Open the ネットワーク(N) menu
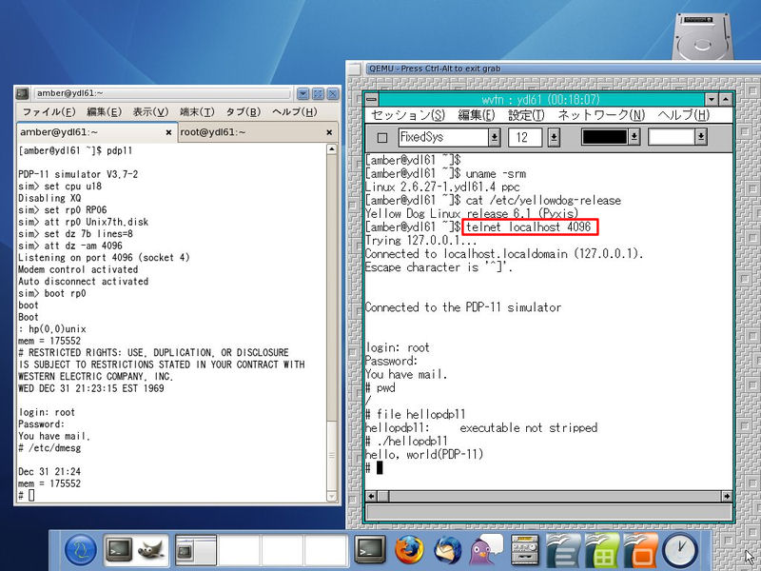 pos(601,115)
